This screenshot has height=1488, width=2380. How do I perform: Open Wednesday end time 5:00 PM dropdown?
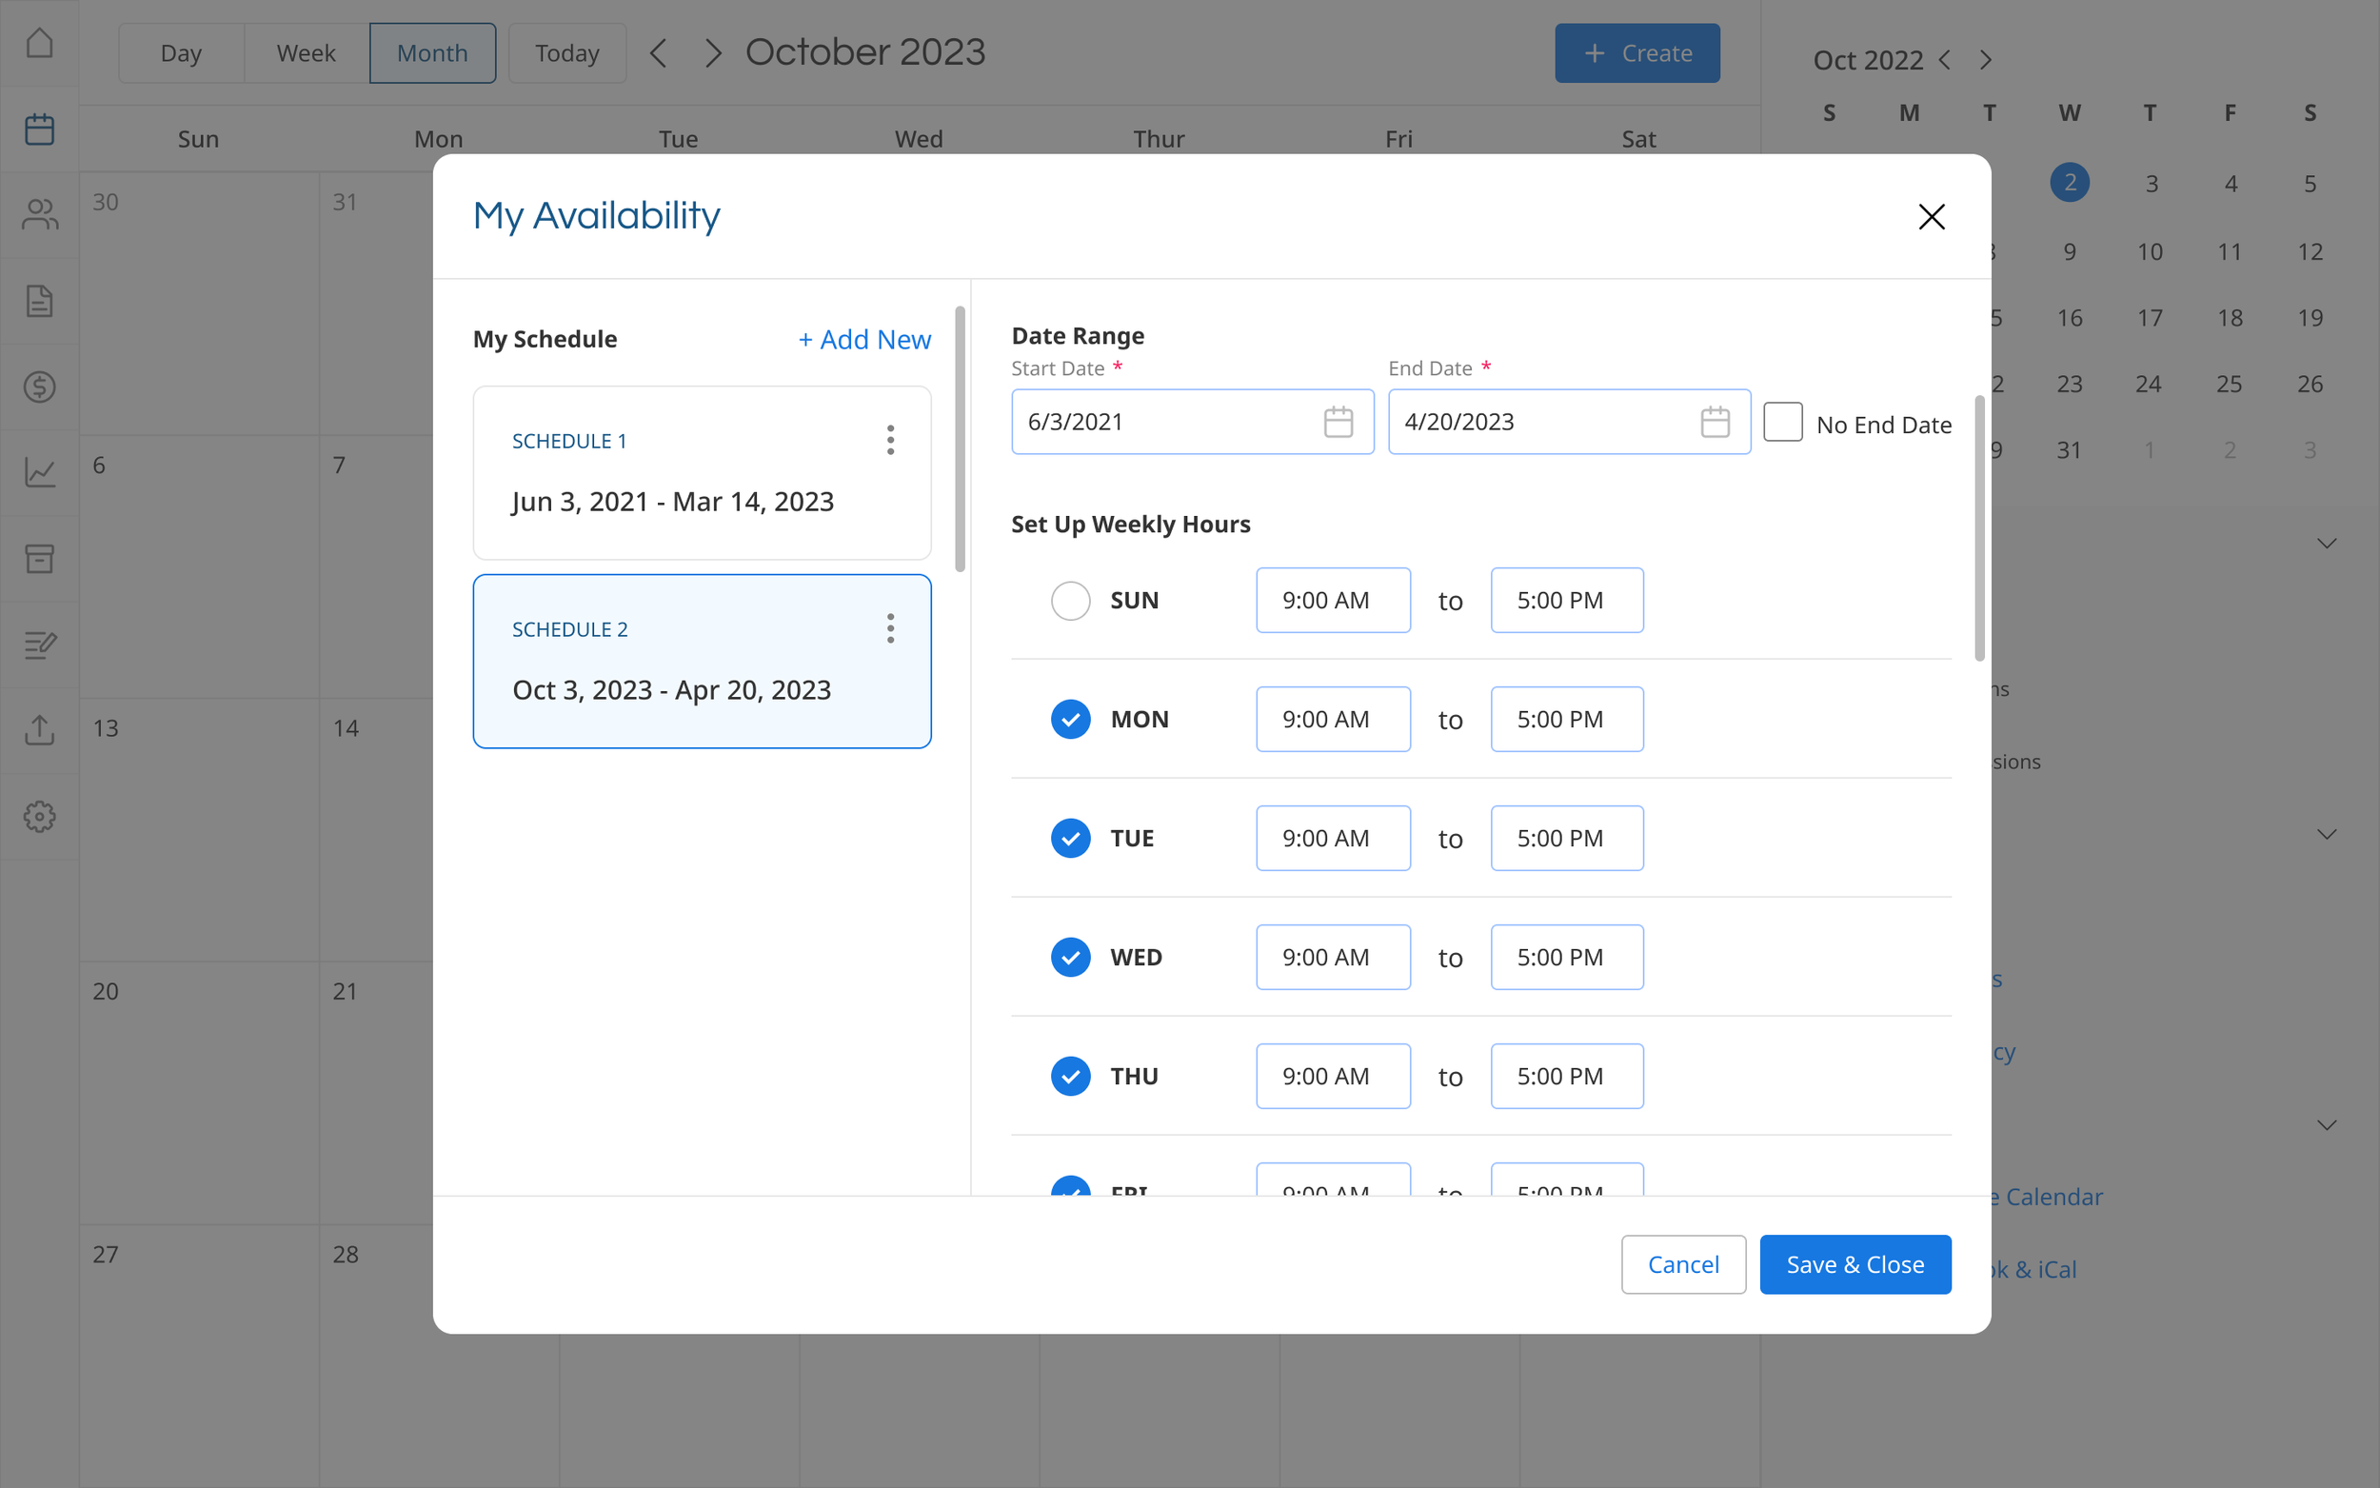tap(1566, 958)
